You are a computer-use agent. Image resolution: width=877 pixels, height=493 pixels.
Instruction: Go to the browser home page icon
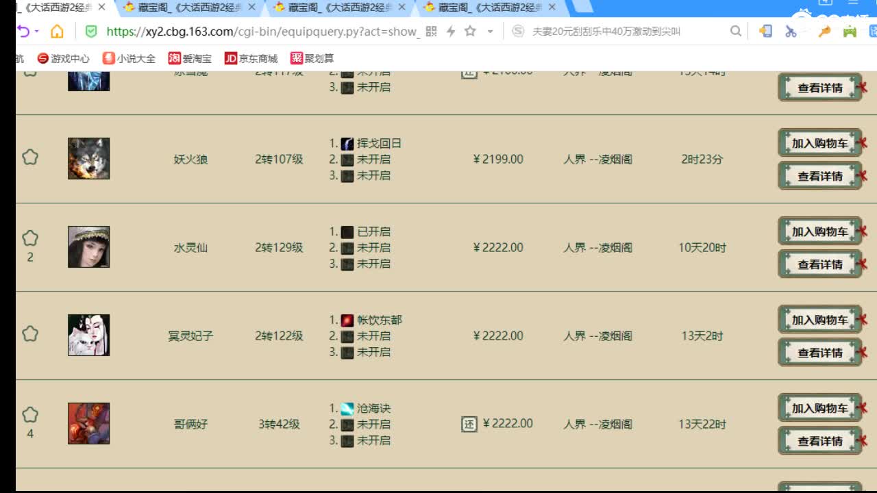[x=57, y=31]
